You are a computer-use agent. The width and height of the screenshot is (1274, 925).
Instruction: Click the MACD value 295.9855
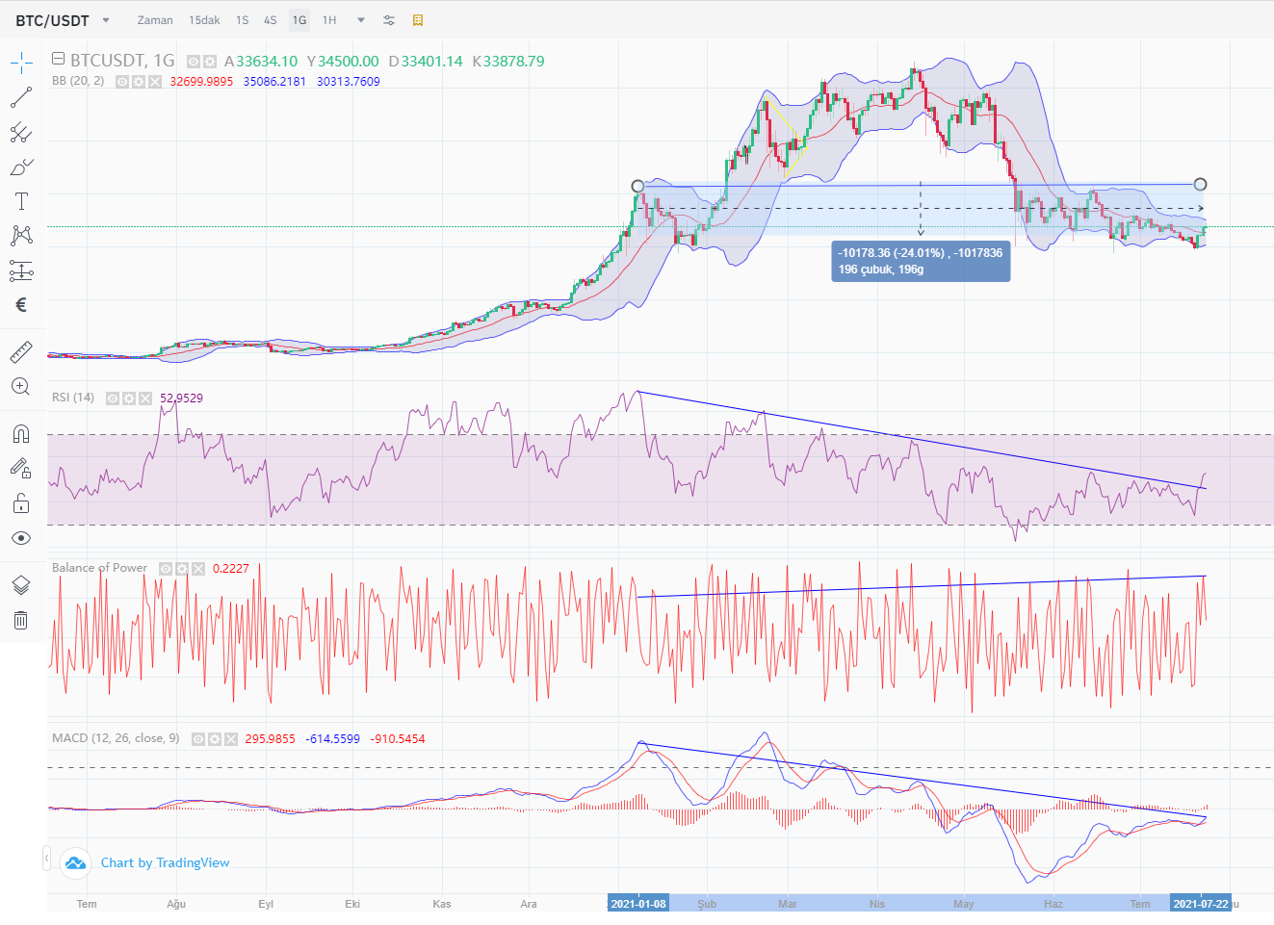[x=271, y=739]
